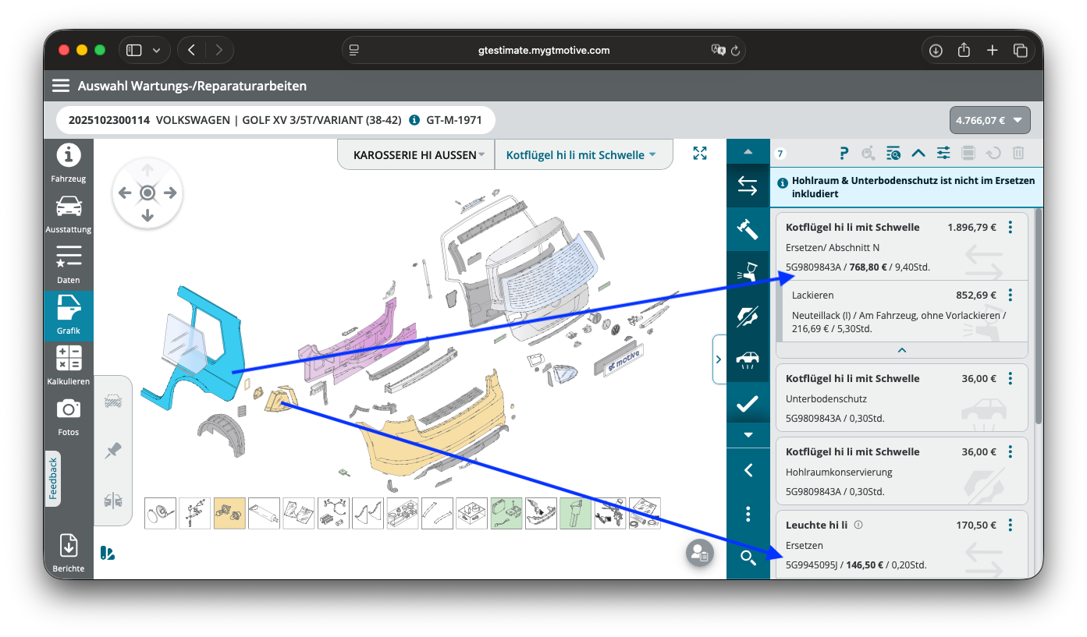Open three-dot options for Leuchte hi li
Screen dimensions: 1087x637
[x=1011, y=525]
